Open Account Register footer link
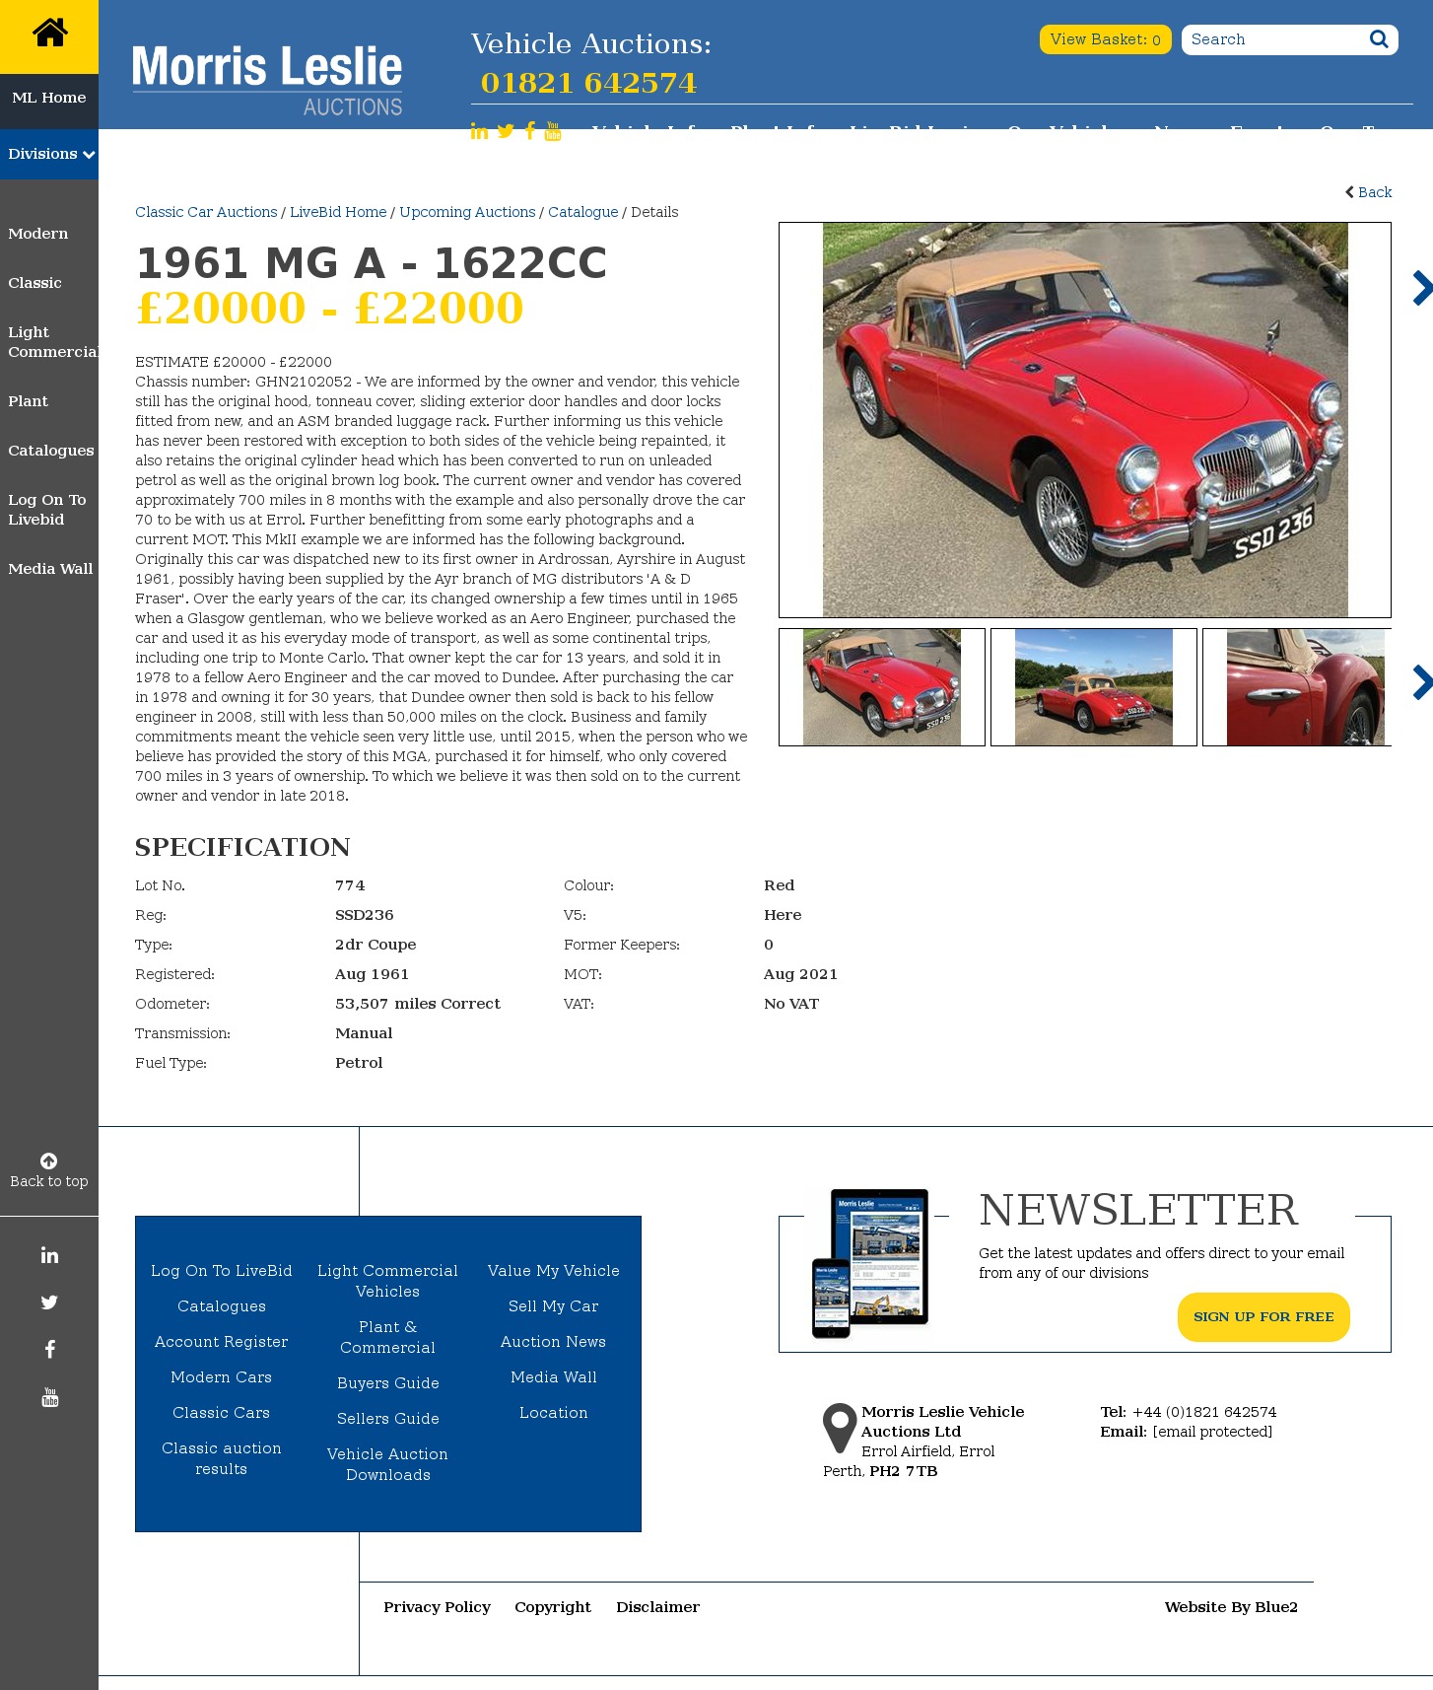 coord(222,1342)
